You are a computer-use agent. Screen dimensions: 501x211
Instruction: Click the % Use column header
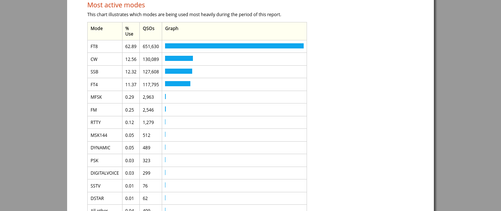pyautogui.click(x=129, y=31)
